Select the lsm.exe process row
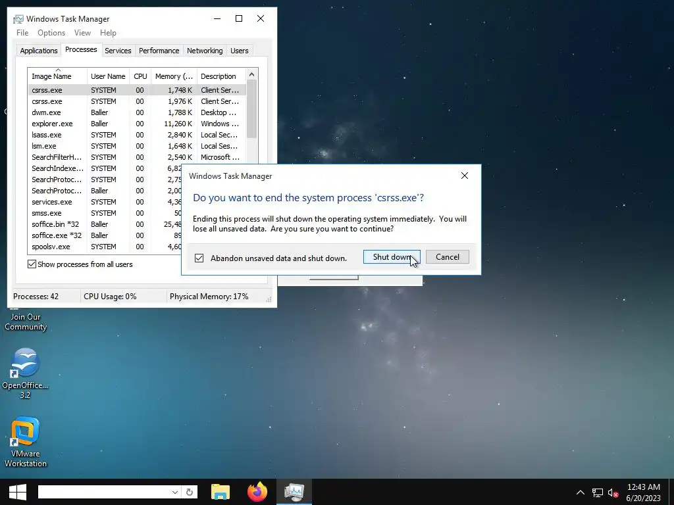The image size is (674, 505). (x=137, y=146)
